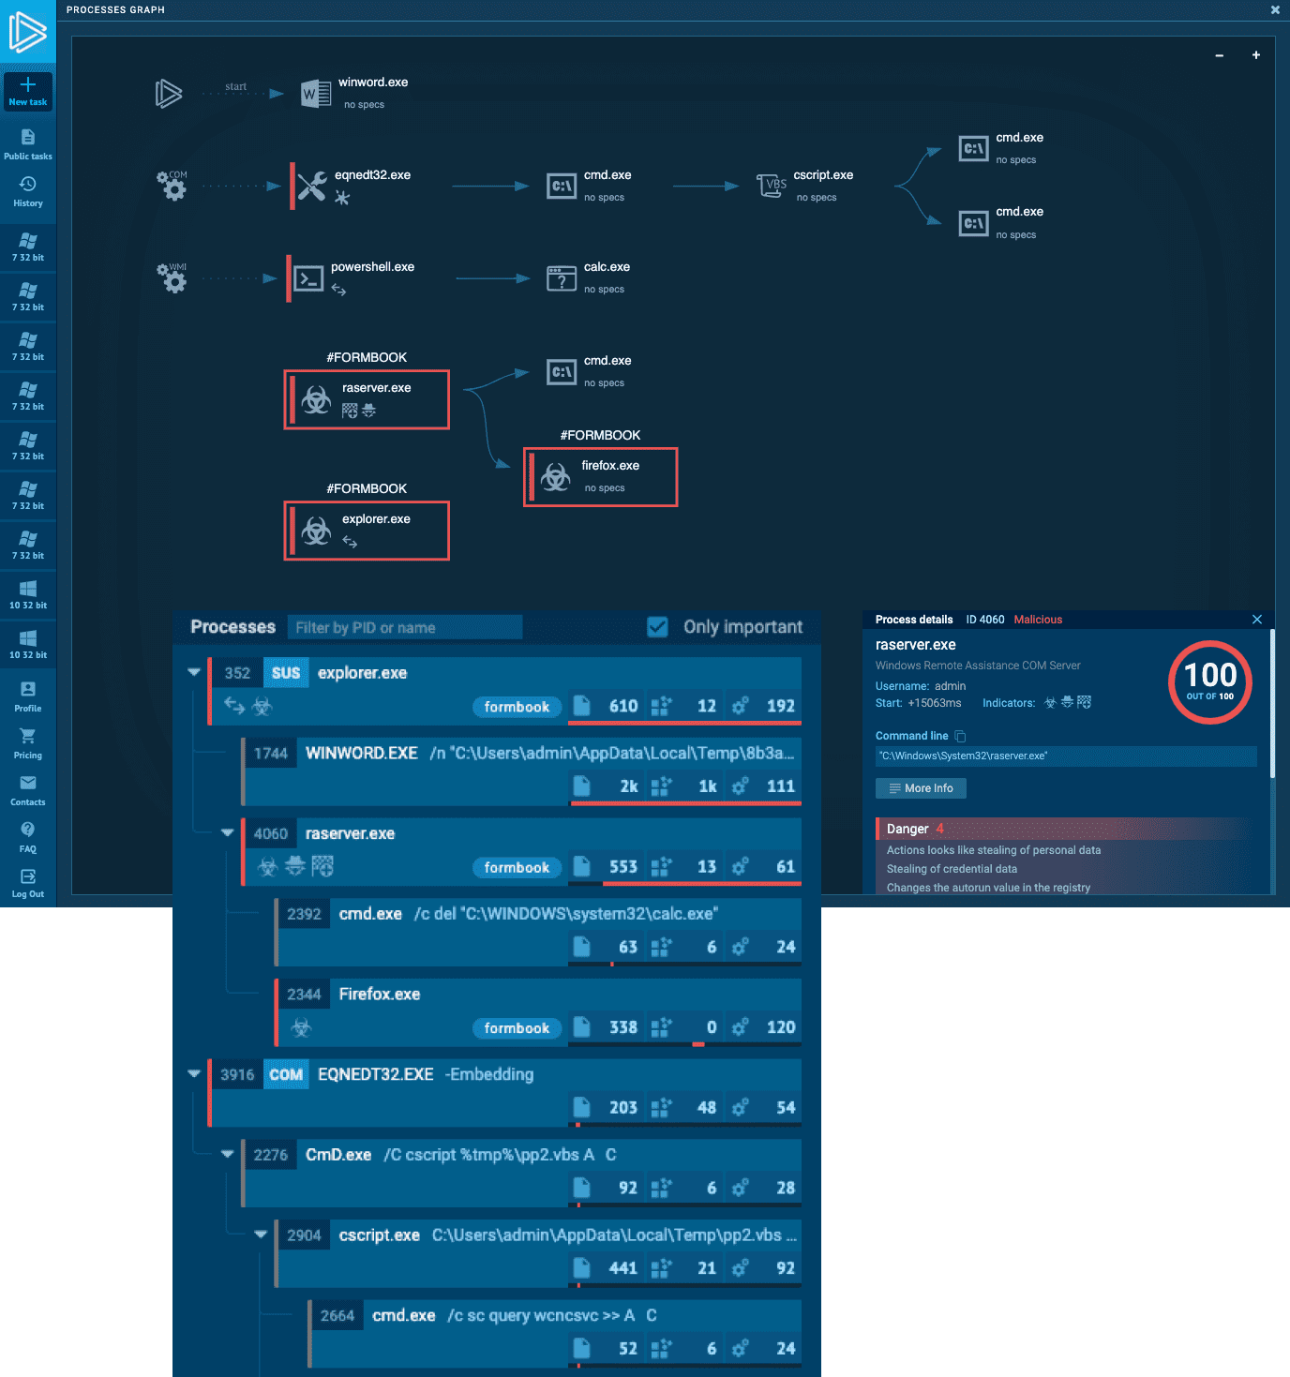Collapse the CmD.exe 2276 process tree
1290x1377 pixels.
point(227,1154)
